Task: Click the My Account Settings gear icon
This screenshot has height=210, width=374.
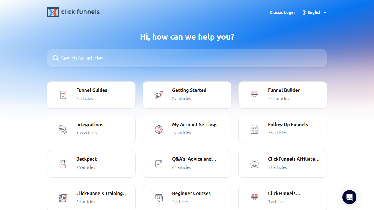Action: point(159,129)
